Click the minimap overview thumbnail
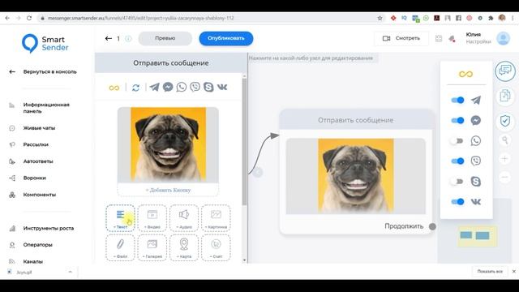This screenshot has height=292, width=519. pos(477,236)
